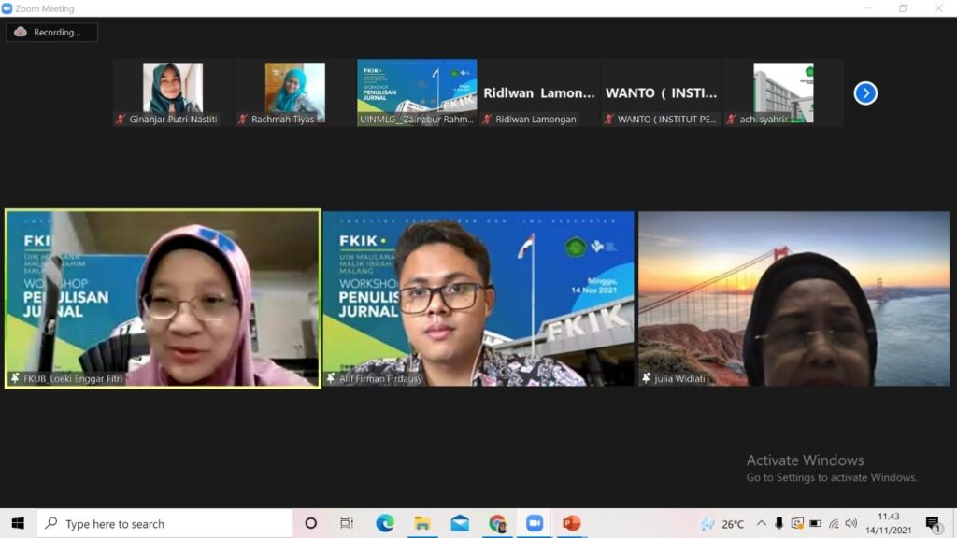Click the taskbar search box
This screenshot has width=957, height=538.
[164, 523]
